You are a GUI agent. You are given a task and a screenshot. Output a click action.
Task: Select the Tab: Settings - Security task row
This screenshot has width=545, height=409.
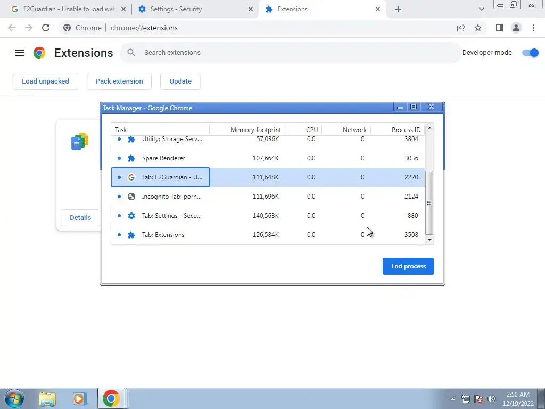point(268,215)
